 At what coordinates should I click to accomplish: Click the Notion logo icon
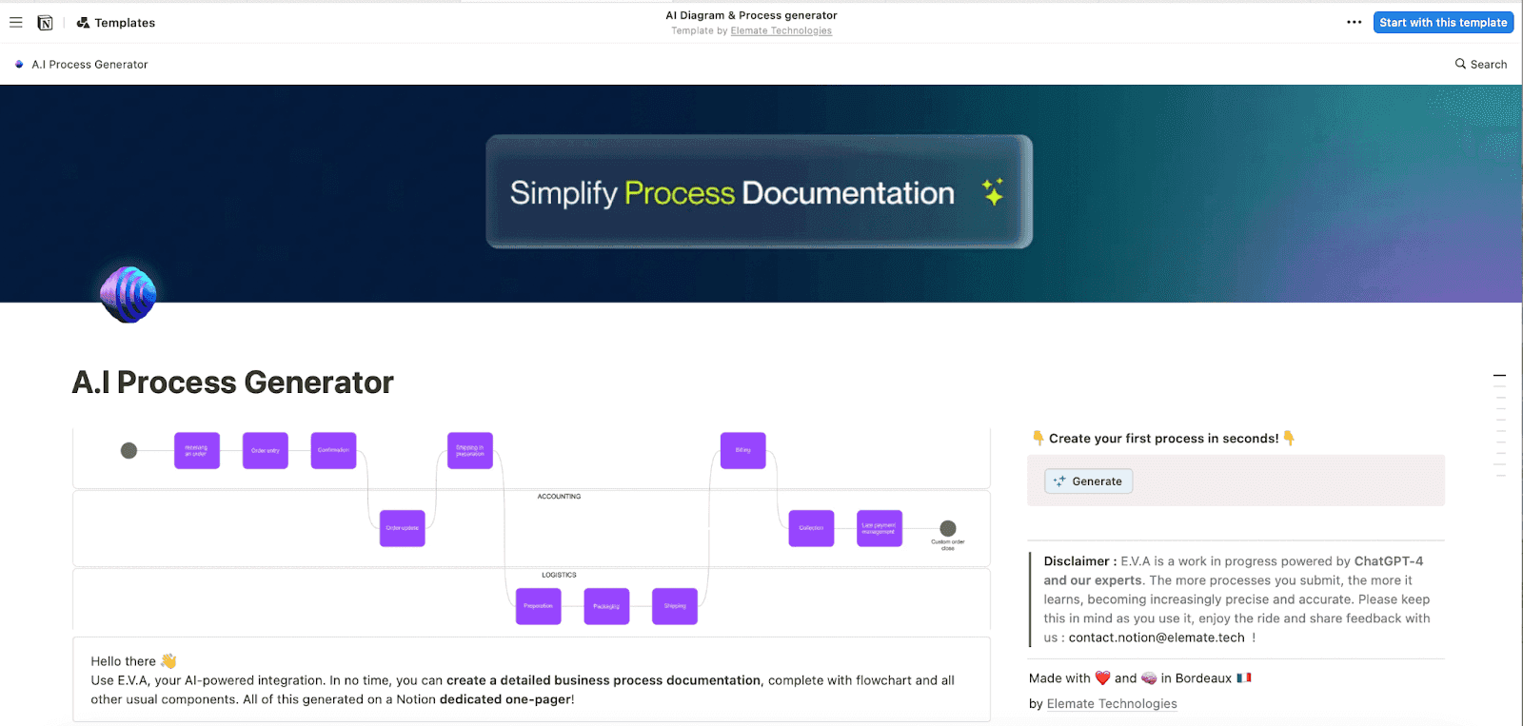[45, 23]
